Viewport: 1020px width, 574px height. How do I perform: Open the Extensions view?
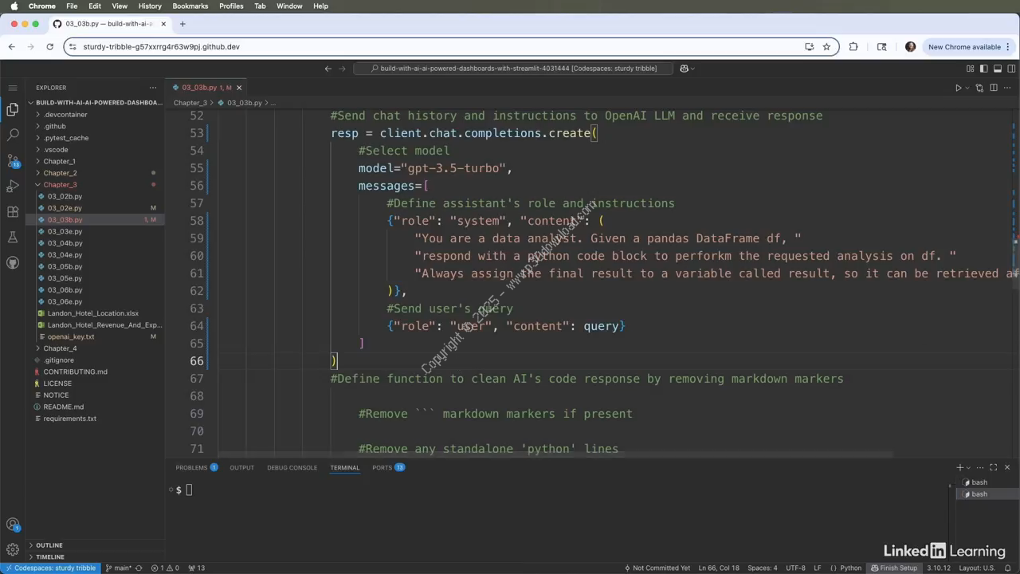13,212
